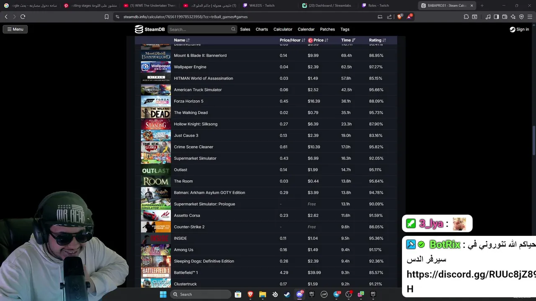Open the Brave VPN shield icon
Viewport: 536px width, 301px height.
[x=521, y=17]
